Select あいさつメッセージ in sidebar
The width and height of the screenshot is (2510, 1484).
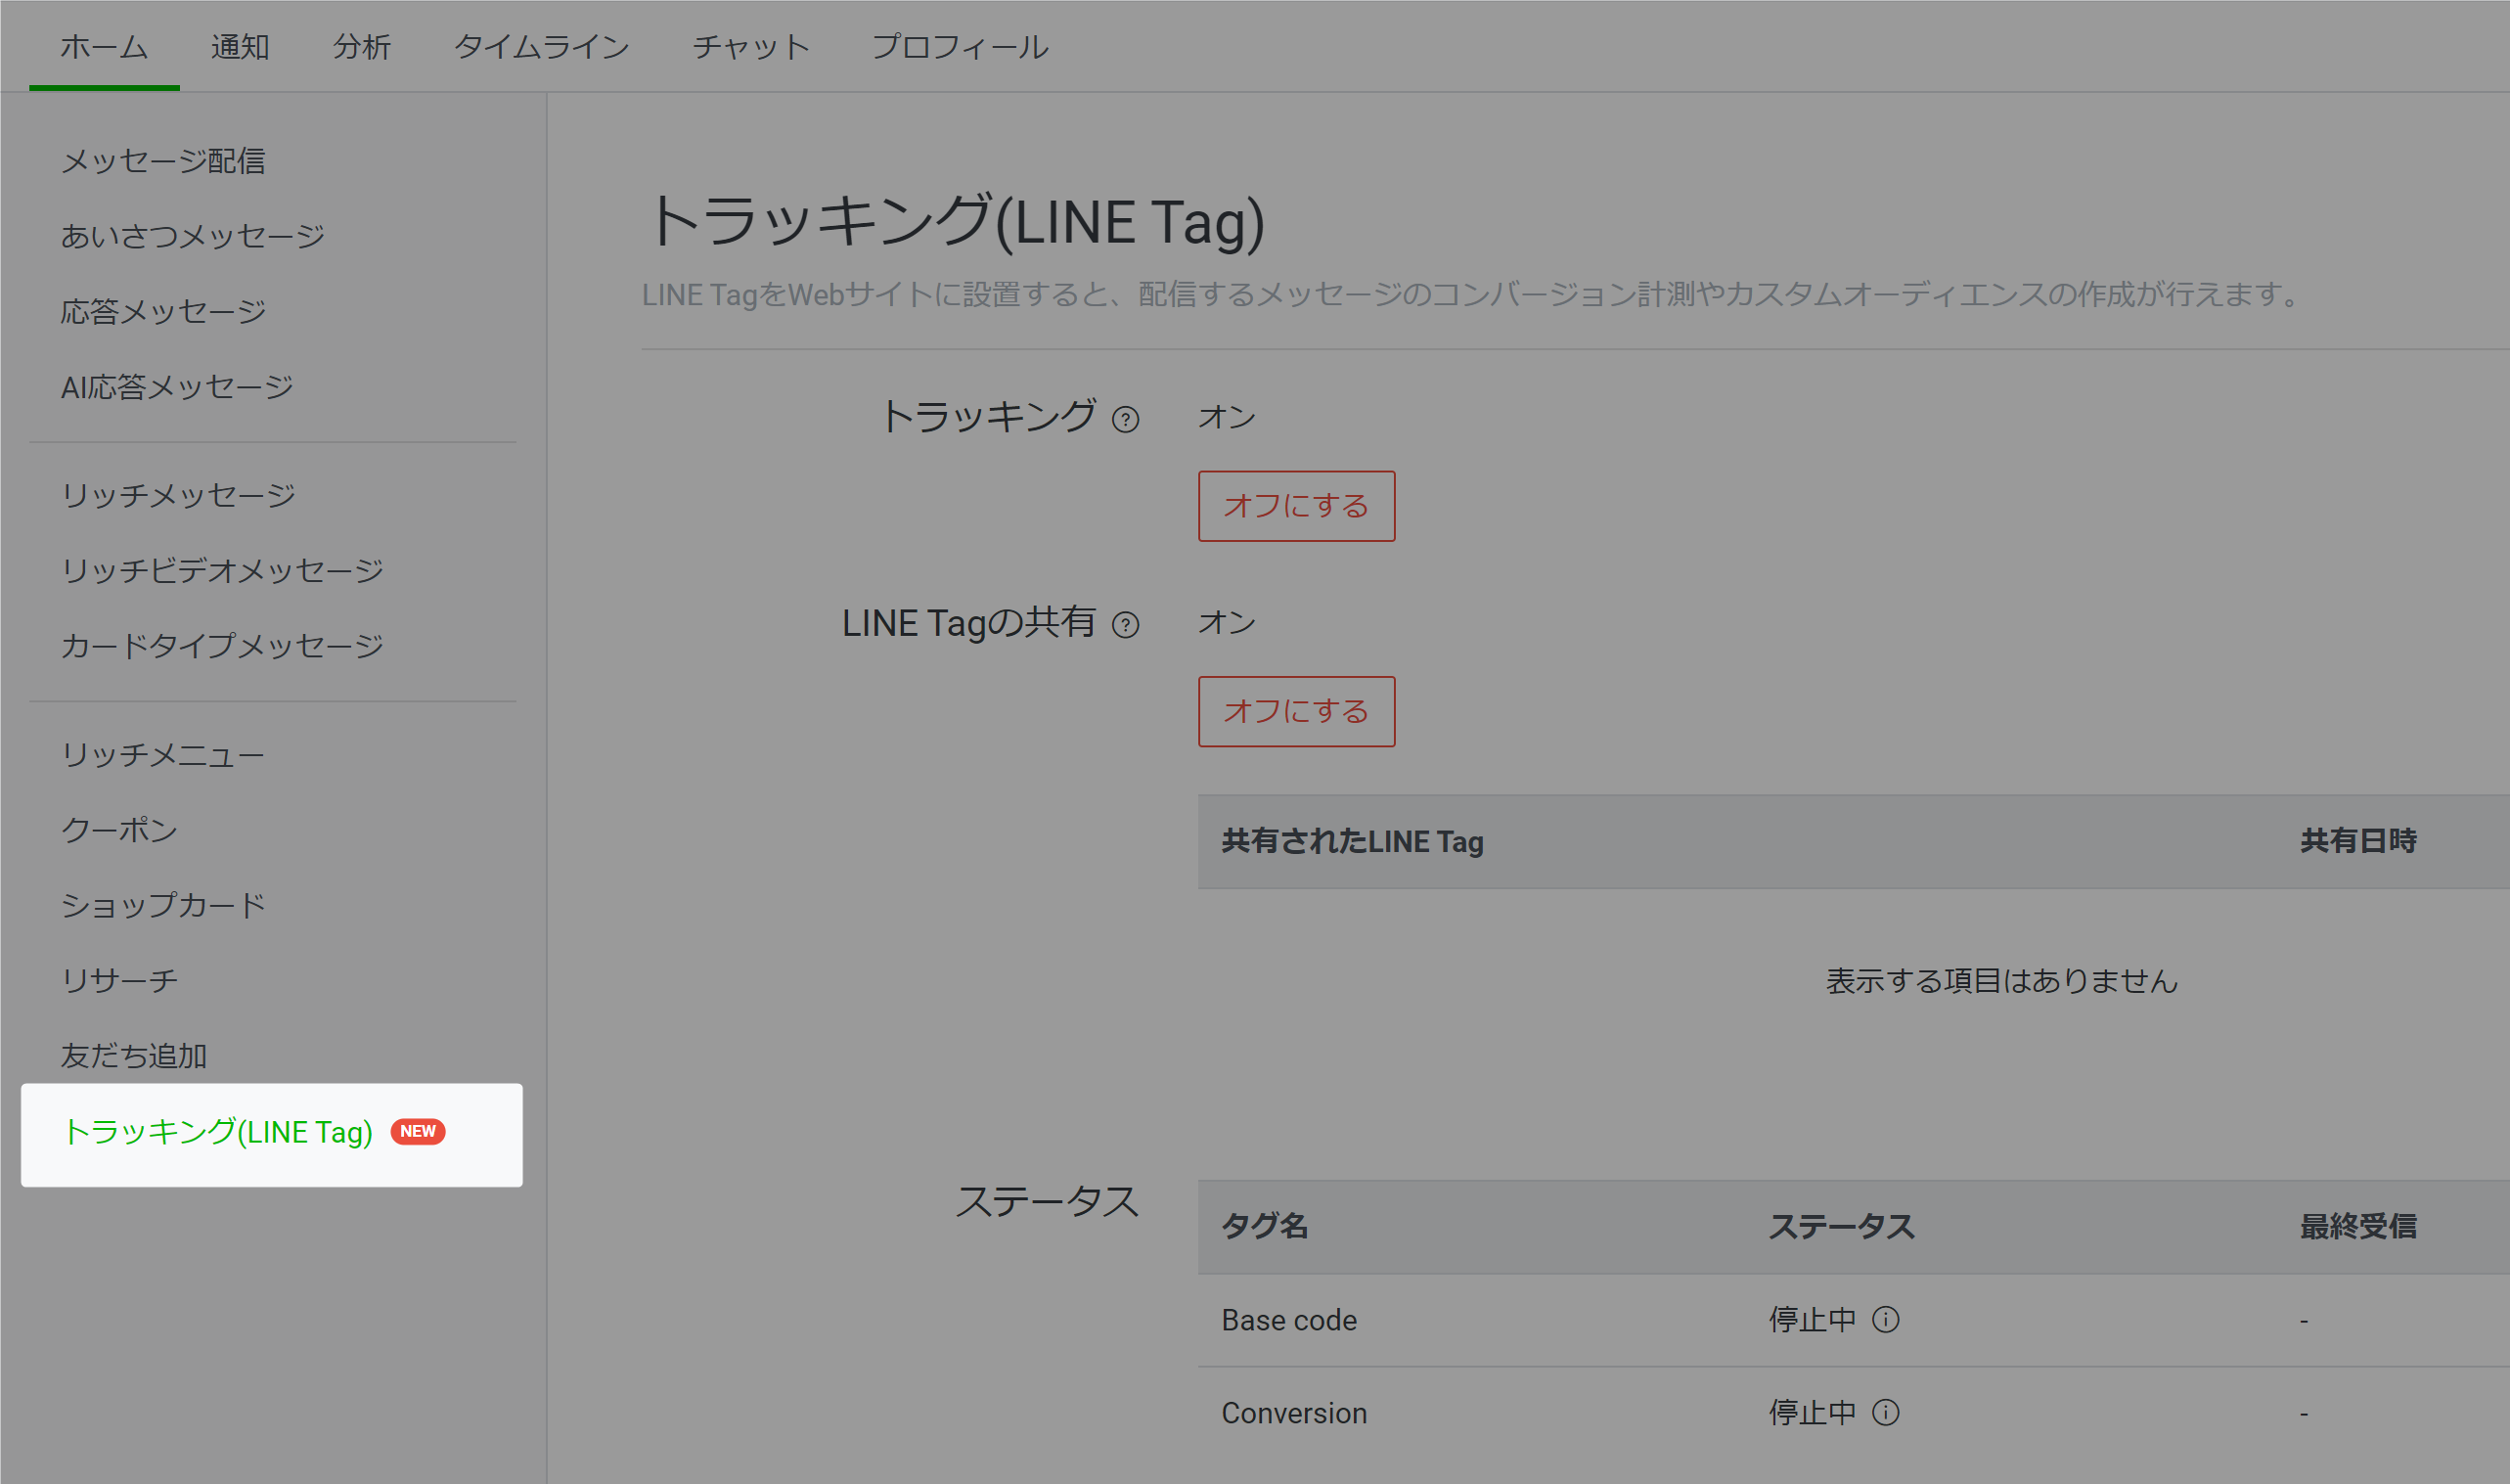tap(193, 236)
